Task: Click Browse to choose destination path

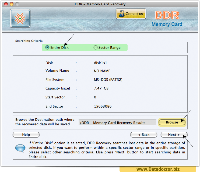Action: pyautogui.click(x=172, y=122)
